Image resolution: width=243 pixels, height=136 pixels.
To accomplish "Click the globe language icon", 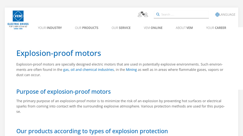I will pyautogui.click(x=217, y=15).
